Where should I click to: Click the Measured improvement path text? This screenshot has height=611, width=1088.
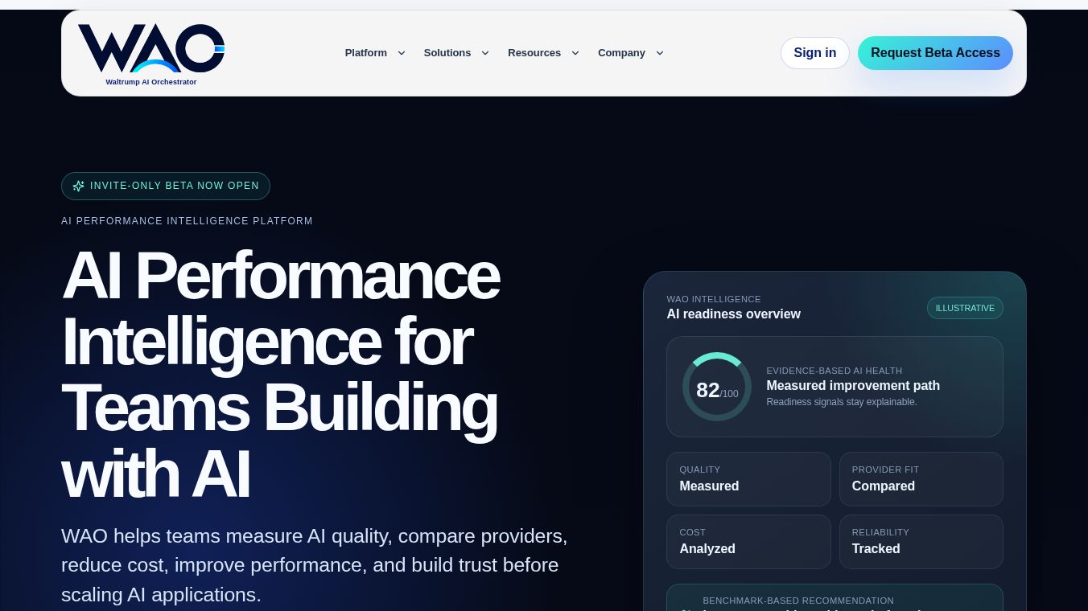tap(853, 386)
